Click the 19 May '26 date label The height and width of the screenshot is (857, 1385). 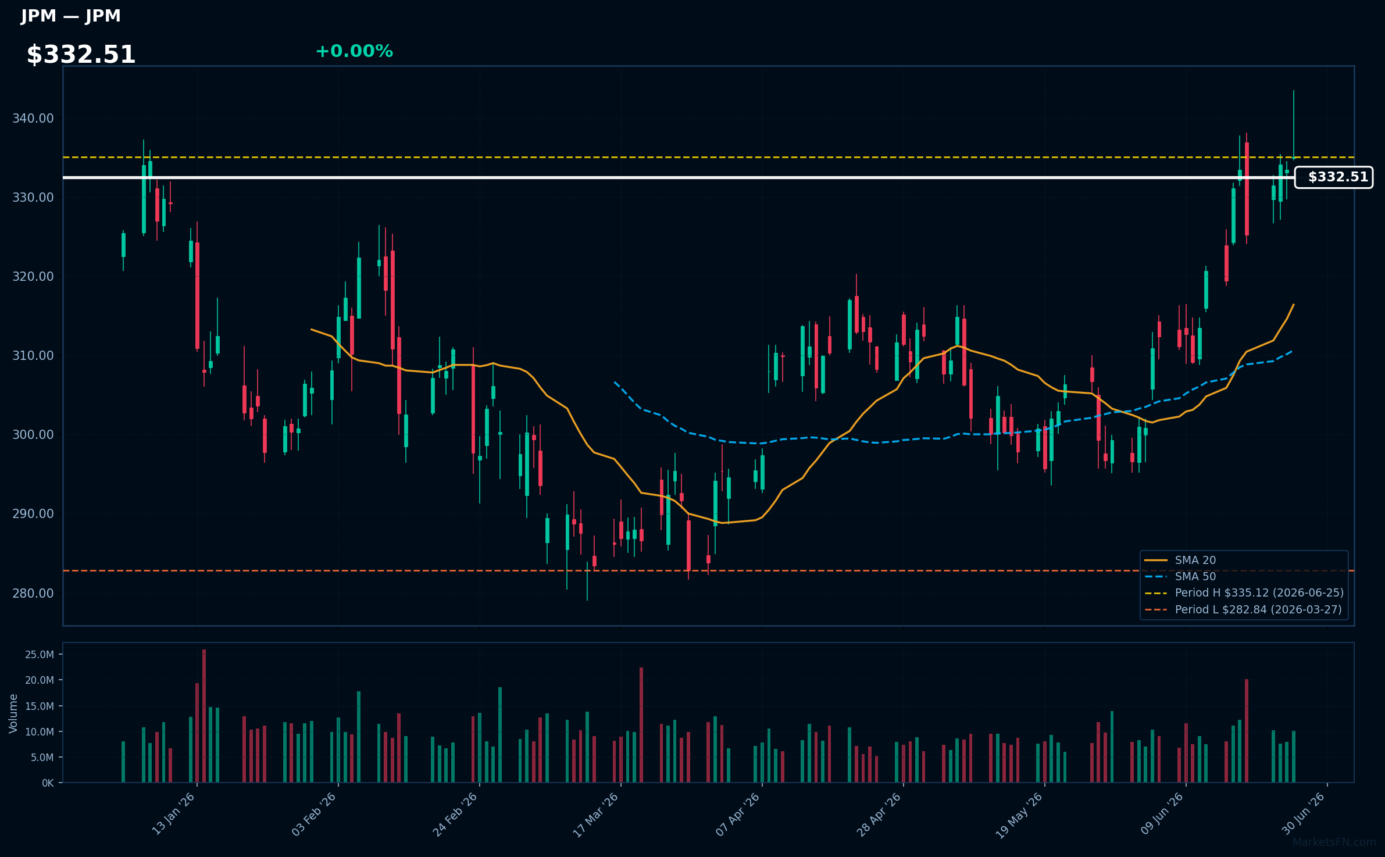coord(1019,815)
